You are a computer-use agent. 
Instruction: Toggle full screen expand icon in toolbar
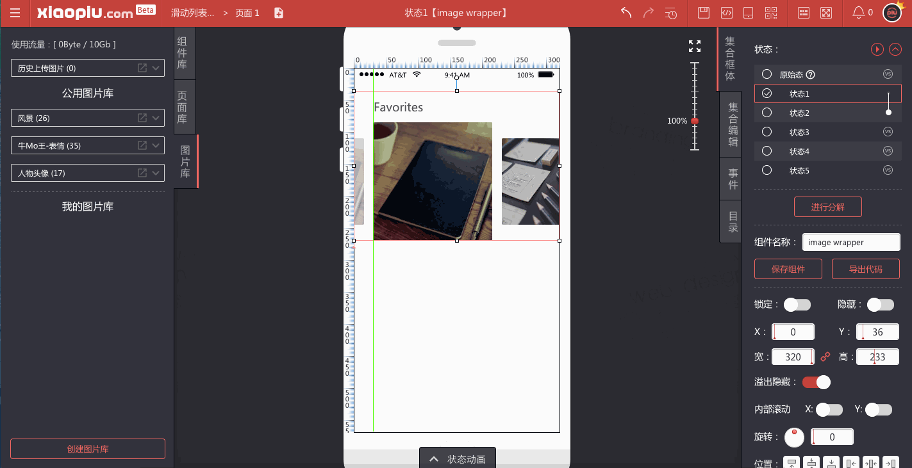point(826,13)
